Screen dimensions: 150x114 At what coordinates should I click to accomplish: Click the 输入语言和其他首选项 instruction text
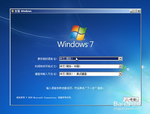point(75,88)
